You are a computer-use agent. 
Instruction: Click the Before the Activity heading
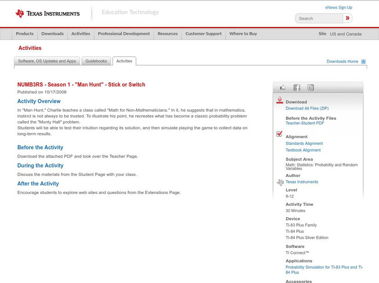40,147
